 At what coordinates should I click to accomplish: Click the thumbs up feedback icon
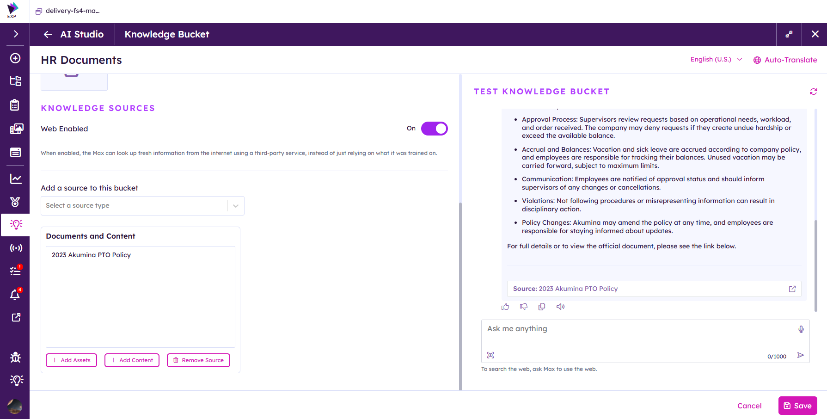coord(505,307)
